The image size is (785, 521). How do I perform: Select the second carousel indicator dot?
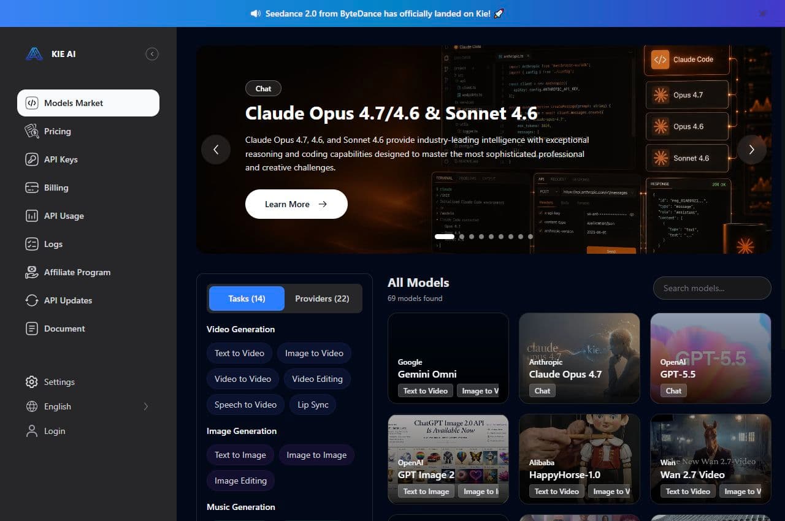click(462, 236)
